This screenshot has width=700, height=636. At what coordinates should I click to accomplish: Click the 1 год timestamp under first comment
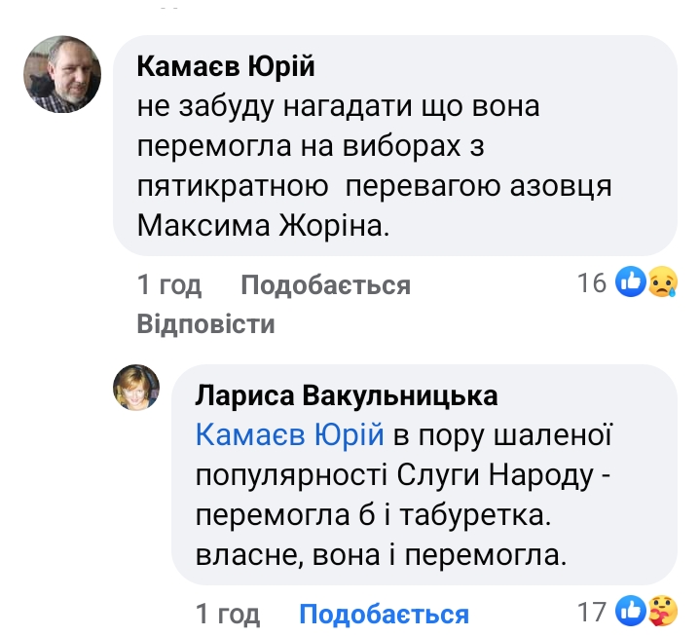coord(169,285)
